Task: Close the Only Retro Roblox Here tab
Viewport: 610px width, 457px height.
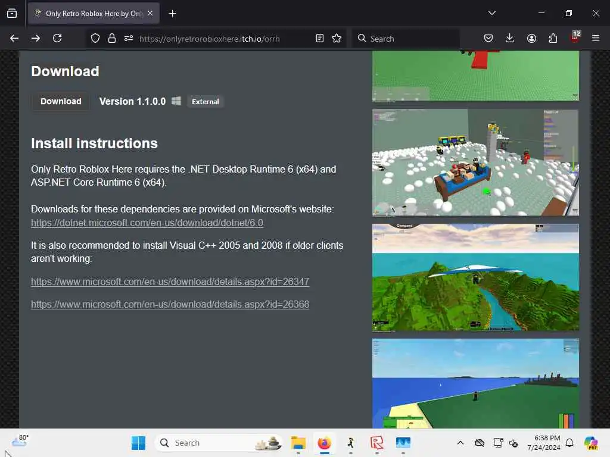Action: point(150,14)
